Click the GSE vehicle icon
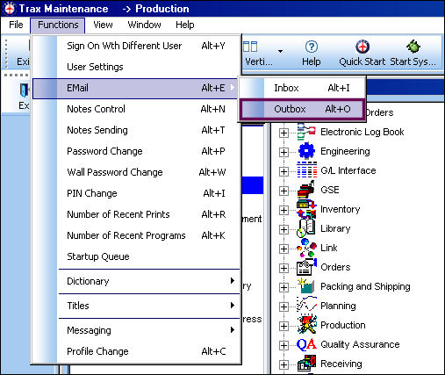 pyautogui.click(x=306, y=190)
